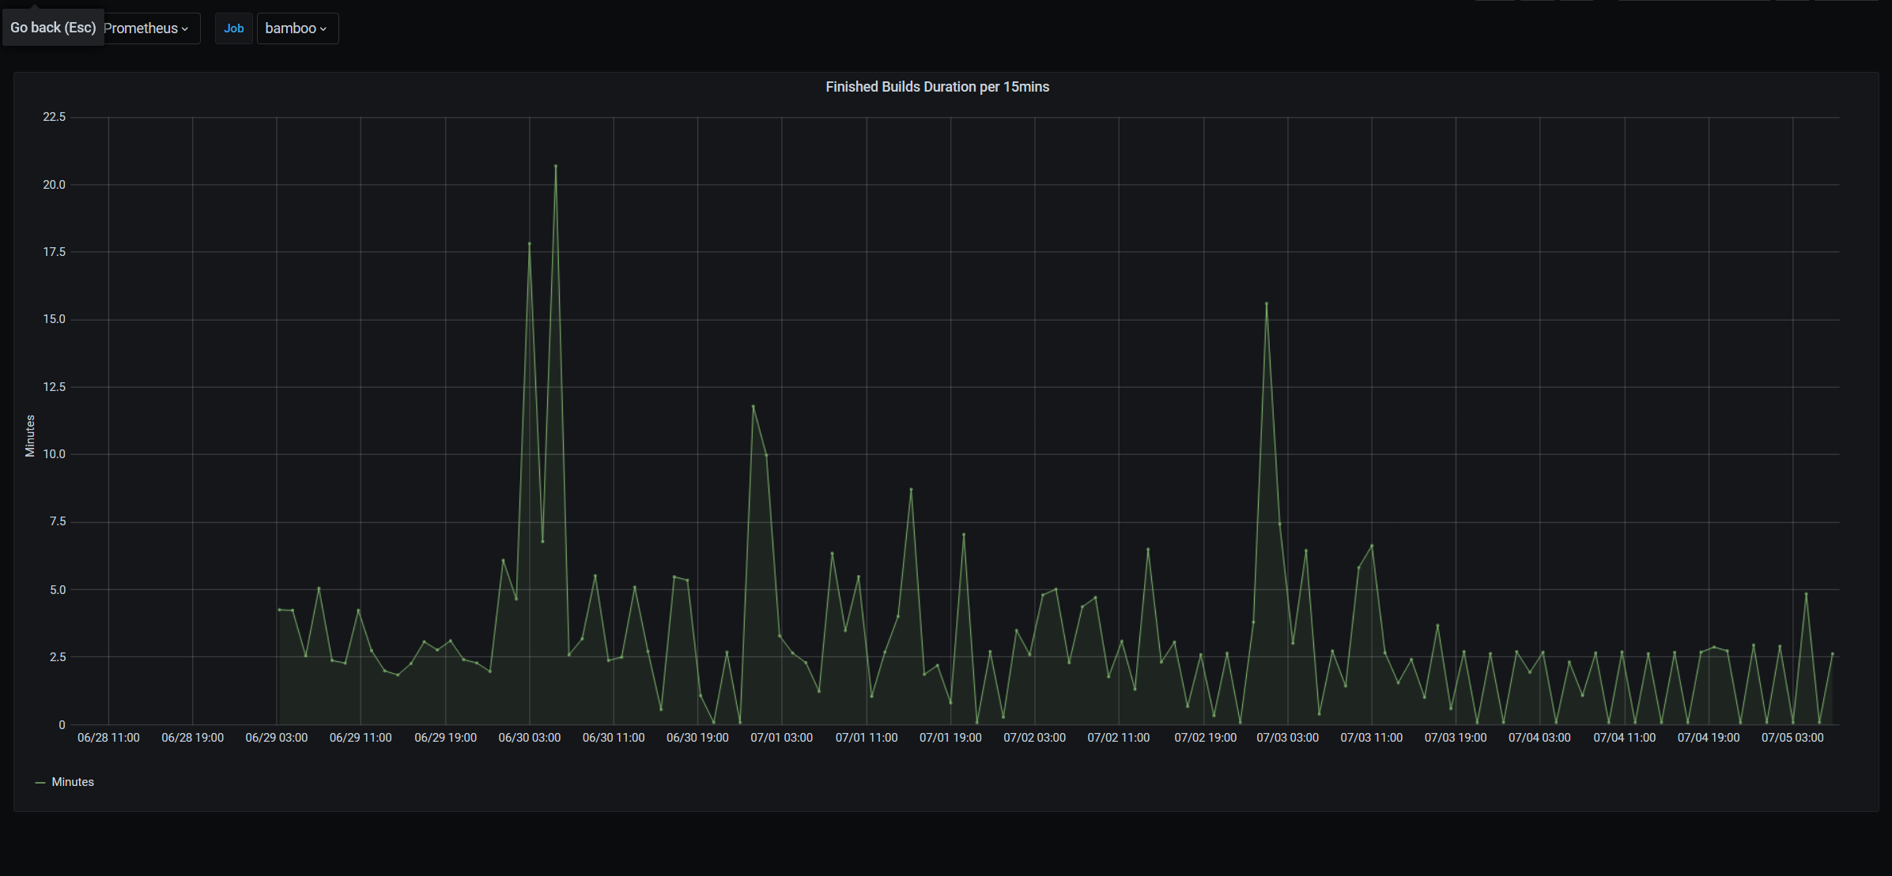Image resolution: width=1892 pixels, height=876 pixels.
Task: Expand the bamboo job dropdown
Action: (296, 28)
